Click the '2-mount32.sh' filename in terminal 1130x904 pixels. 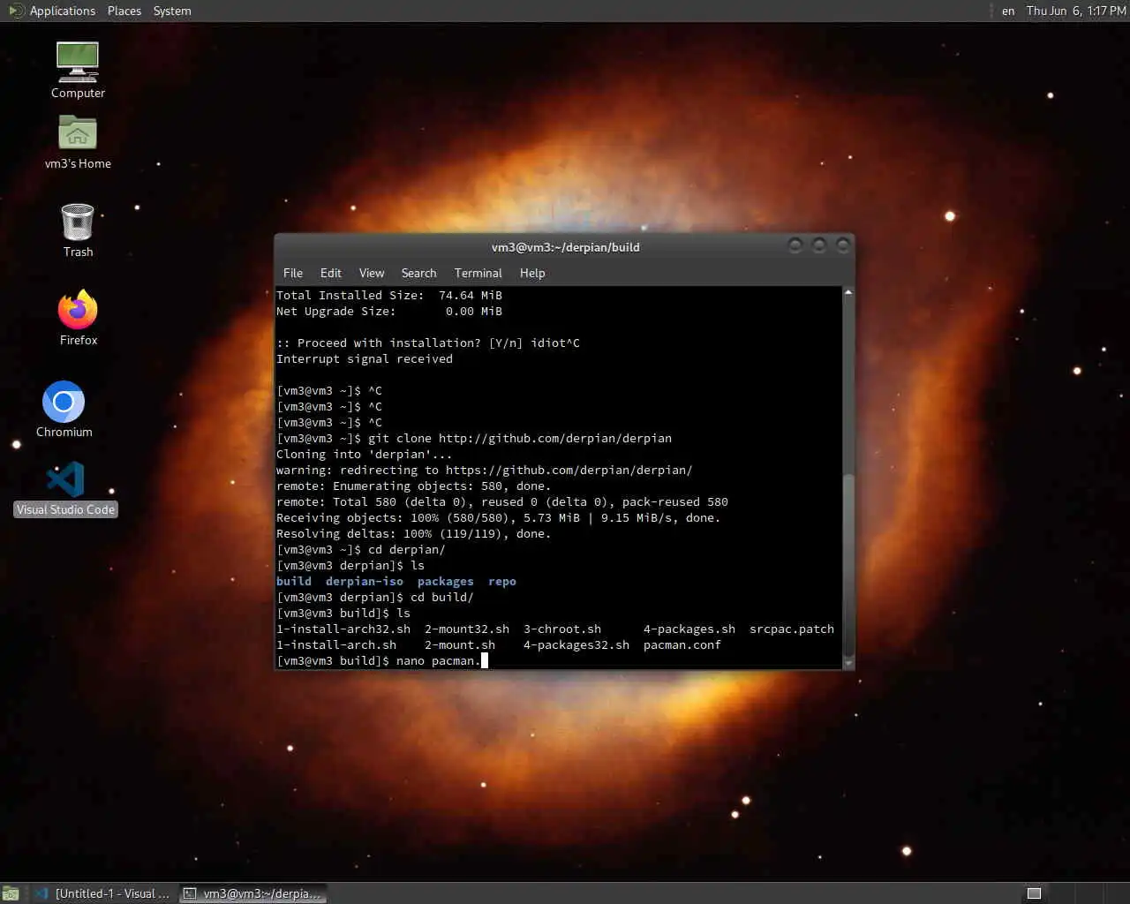tap(467, 629)
